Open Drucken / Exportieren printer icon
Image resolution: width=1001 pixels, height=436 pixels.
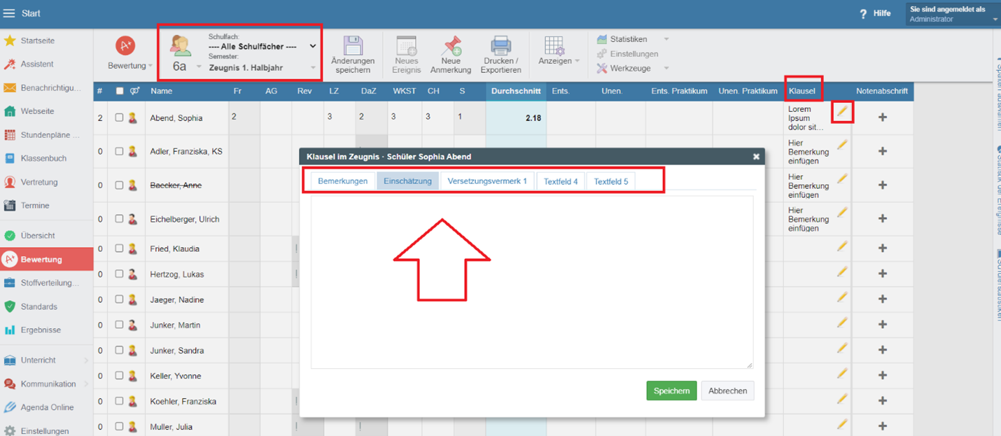[501, 46]
